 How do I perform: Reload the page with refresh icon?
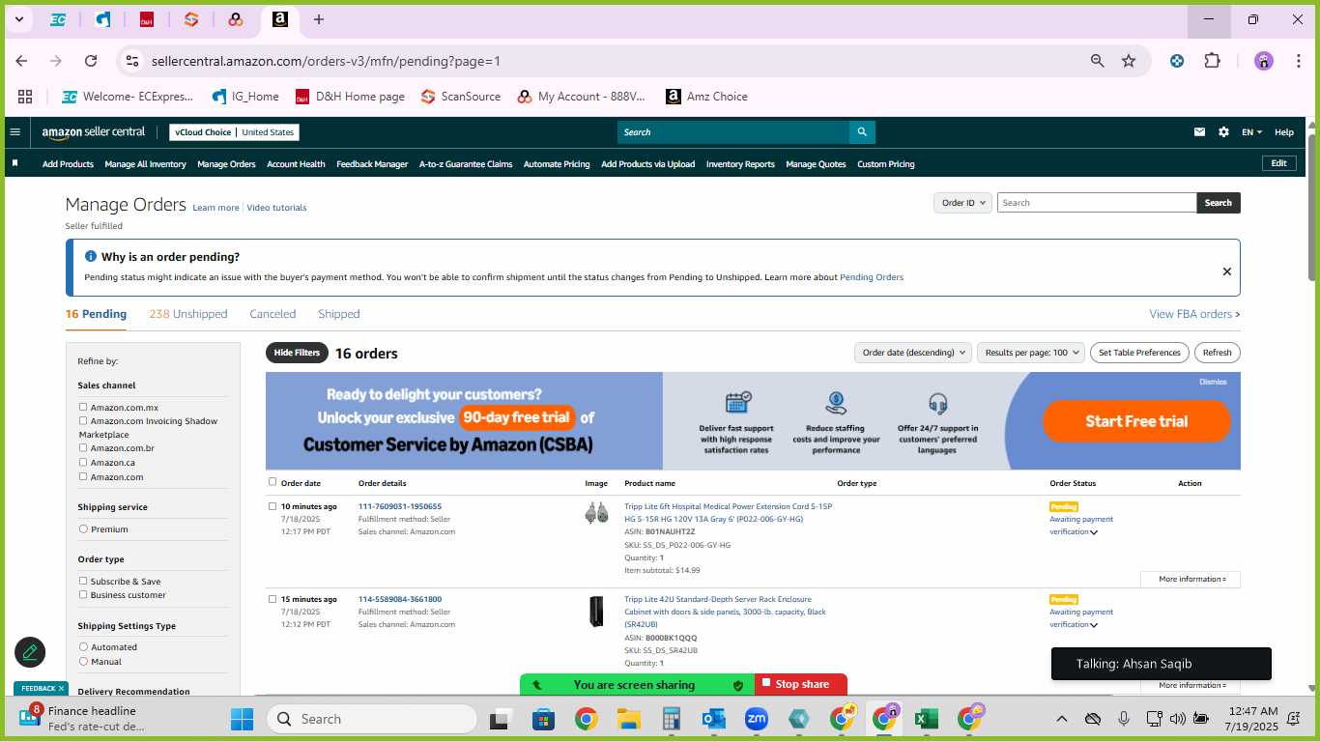91,61
